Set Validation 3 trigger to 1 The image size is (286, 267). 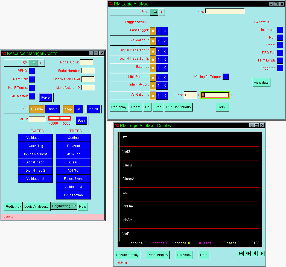(x=159, y=41)
